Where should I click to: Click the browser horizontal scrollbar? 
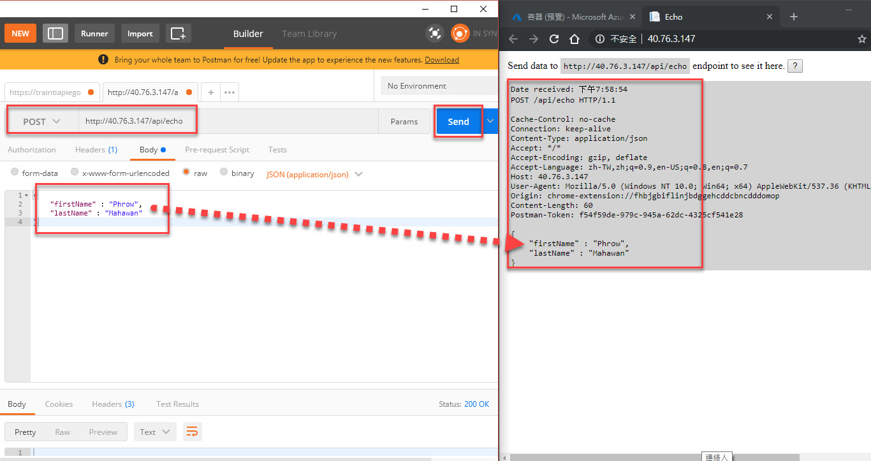(x=655, y=457)
